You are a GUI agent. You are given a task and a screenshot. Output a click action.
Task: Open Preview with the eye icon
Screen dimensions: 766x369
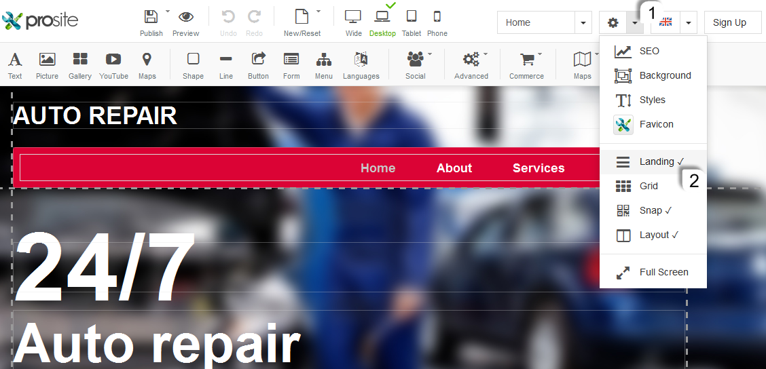tap(185, 16)
